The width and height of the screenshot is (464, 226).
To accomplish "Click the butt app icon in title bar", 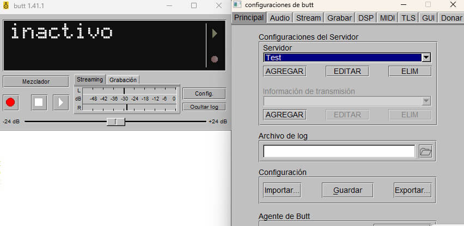I will (5, 5).
